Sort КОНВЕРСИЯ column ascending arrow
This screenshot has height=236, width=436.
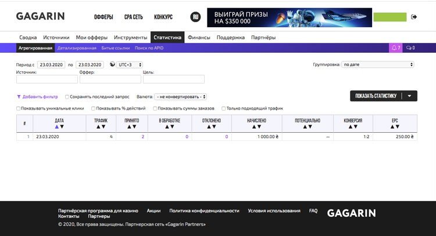pos(351,127)
